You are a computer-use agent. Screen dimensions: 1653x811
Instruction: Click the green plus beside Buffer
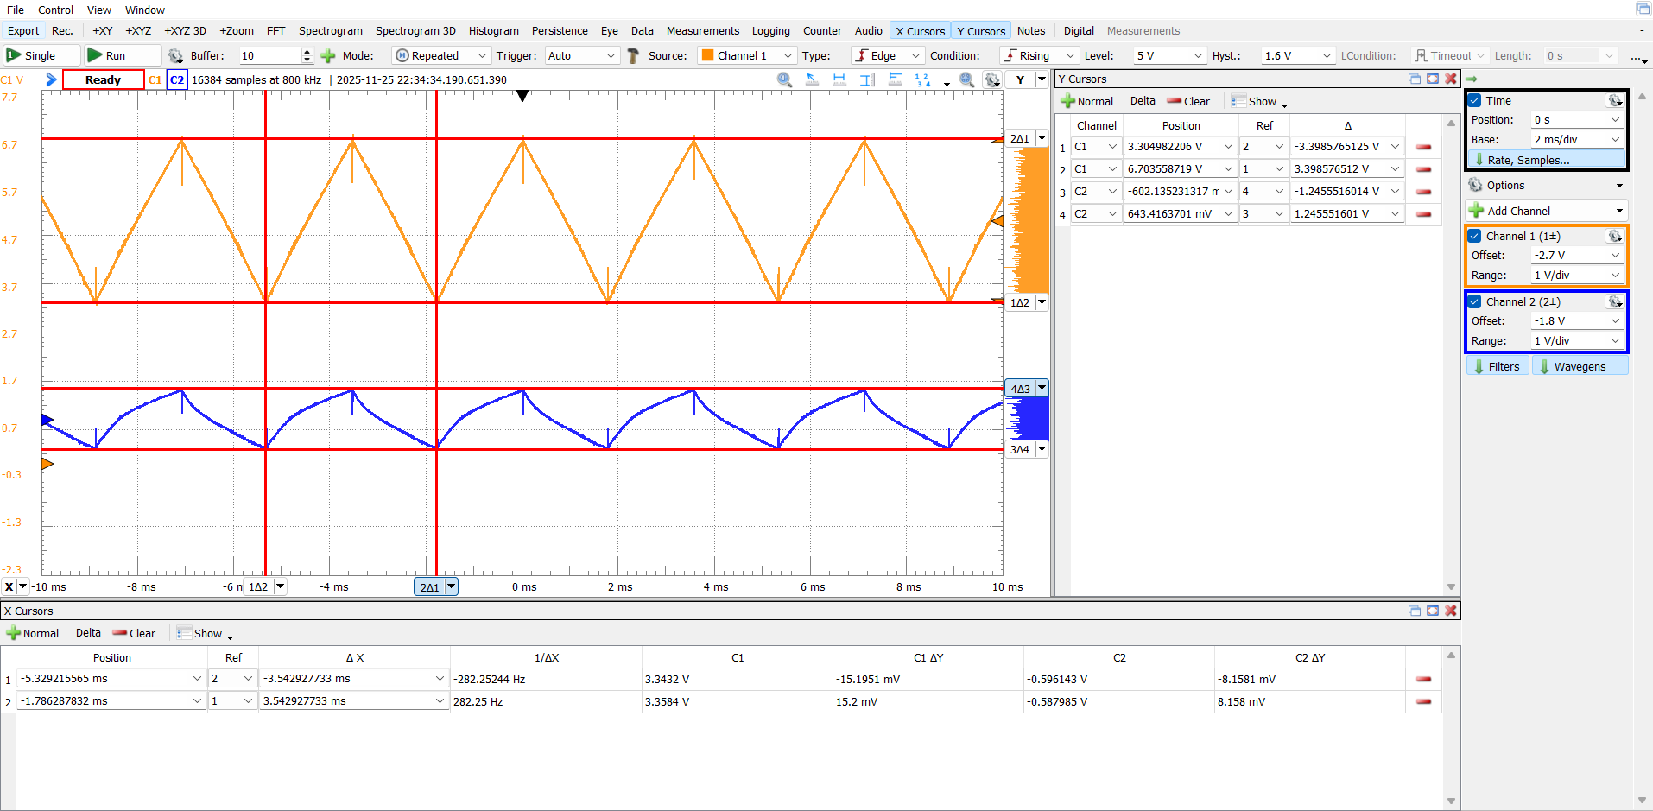pyautogui.click(x=328, y=55)
